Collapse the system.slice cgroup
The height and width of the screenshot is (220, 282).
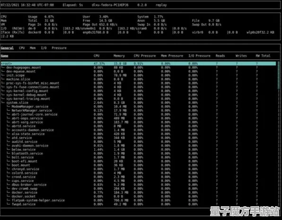pyautogui.click(x=138, y=103)
